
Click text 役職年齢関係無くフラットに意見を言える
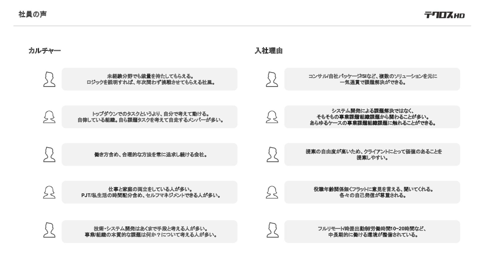click(357, 189)
